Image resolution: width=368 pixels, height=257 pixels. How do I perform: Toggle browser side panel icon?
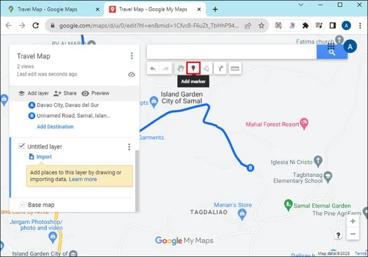coord(333,26)
